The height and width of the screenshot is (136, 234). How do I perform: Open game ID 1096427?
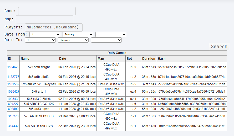click(x=13, y=92)
